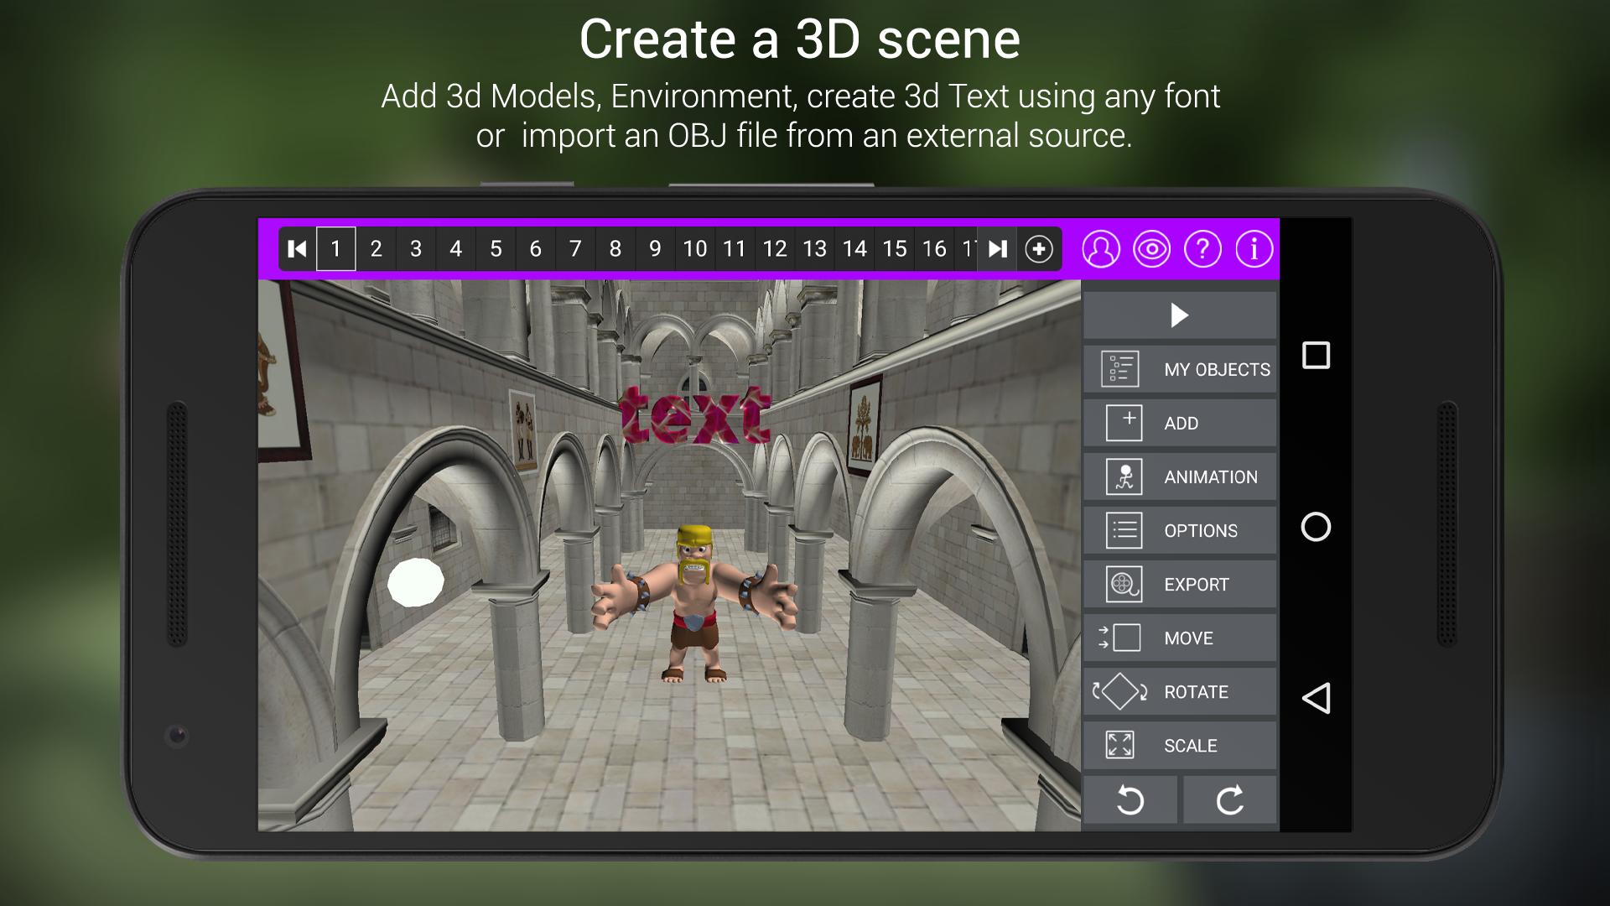Select frame 5 on timeline

[x=496, y=247]
